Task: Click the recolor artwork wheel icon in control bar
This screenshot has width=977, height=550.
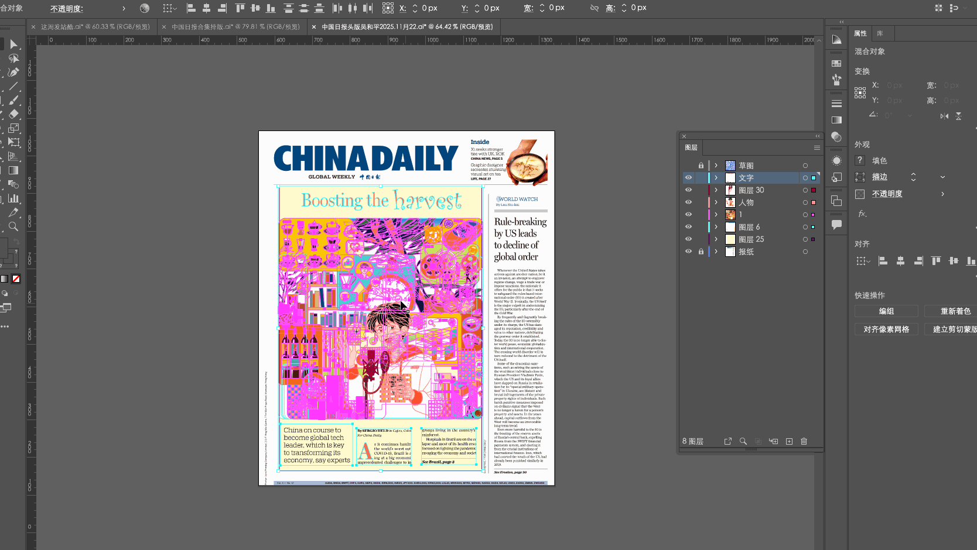Action: click(145, 8)
